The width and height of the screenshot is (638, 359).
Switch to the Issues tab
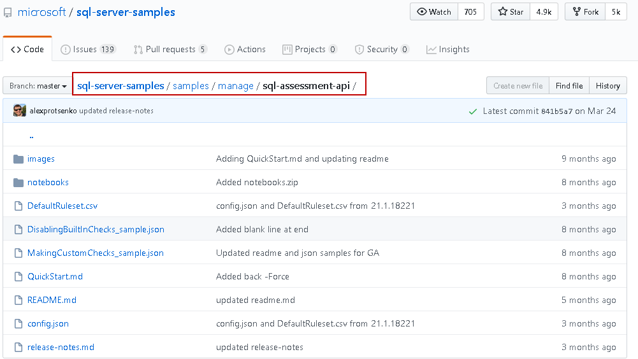point(88,49)
